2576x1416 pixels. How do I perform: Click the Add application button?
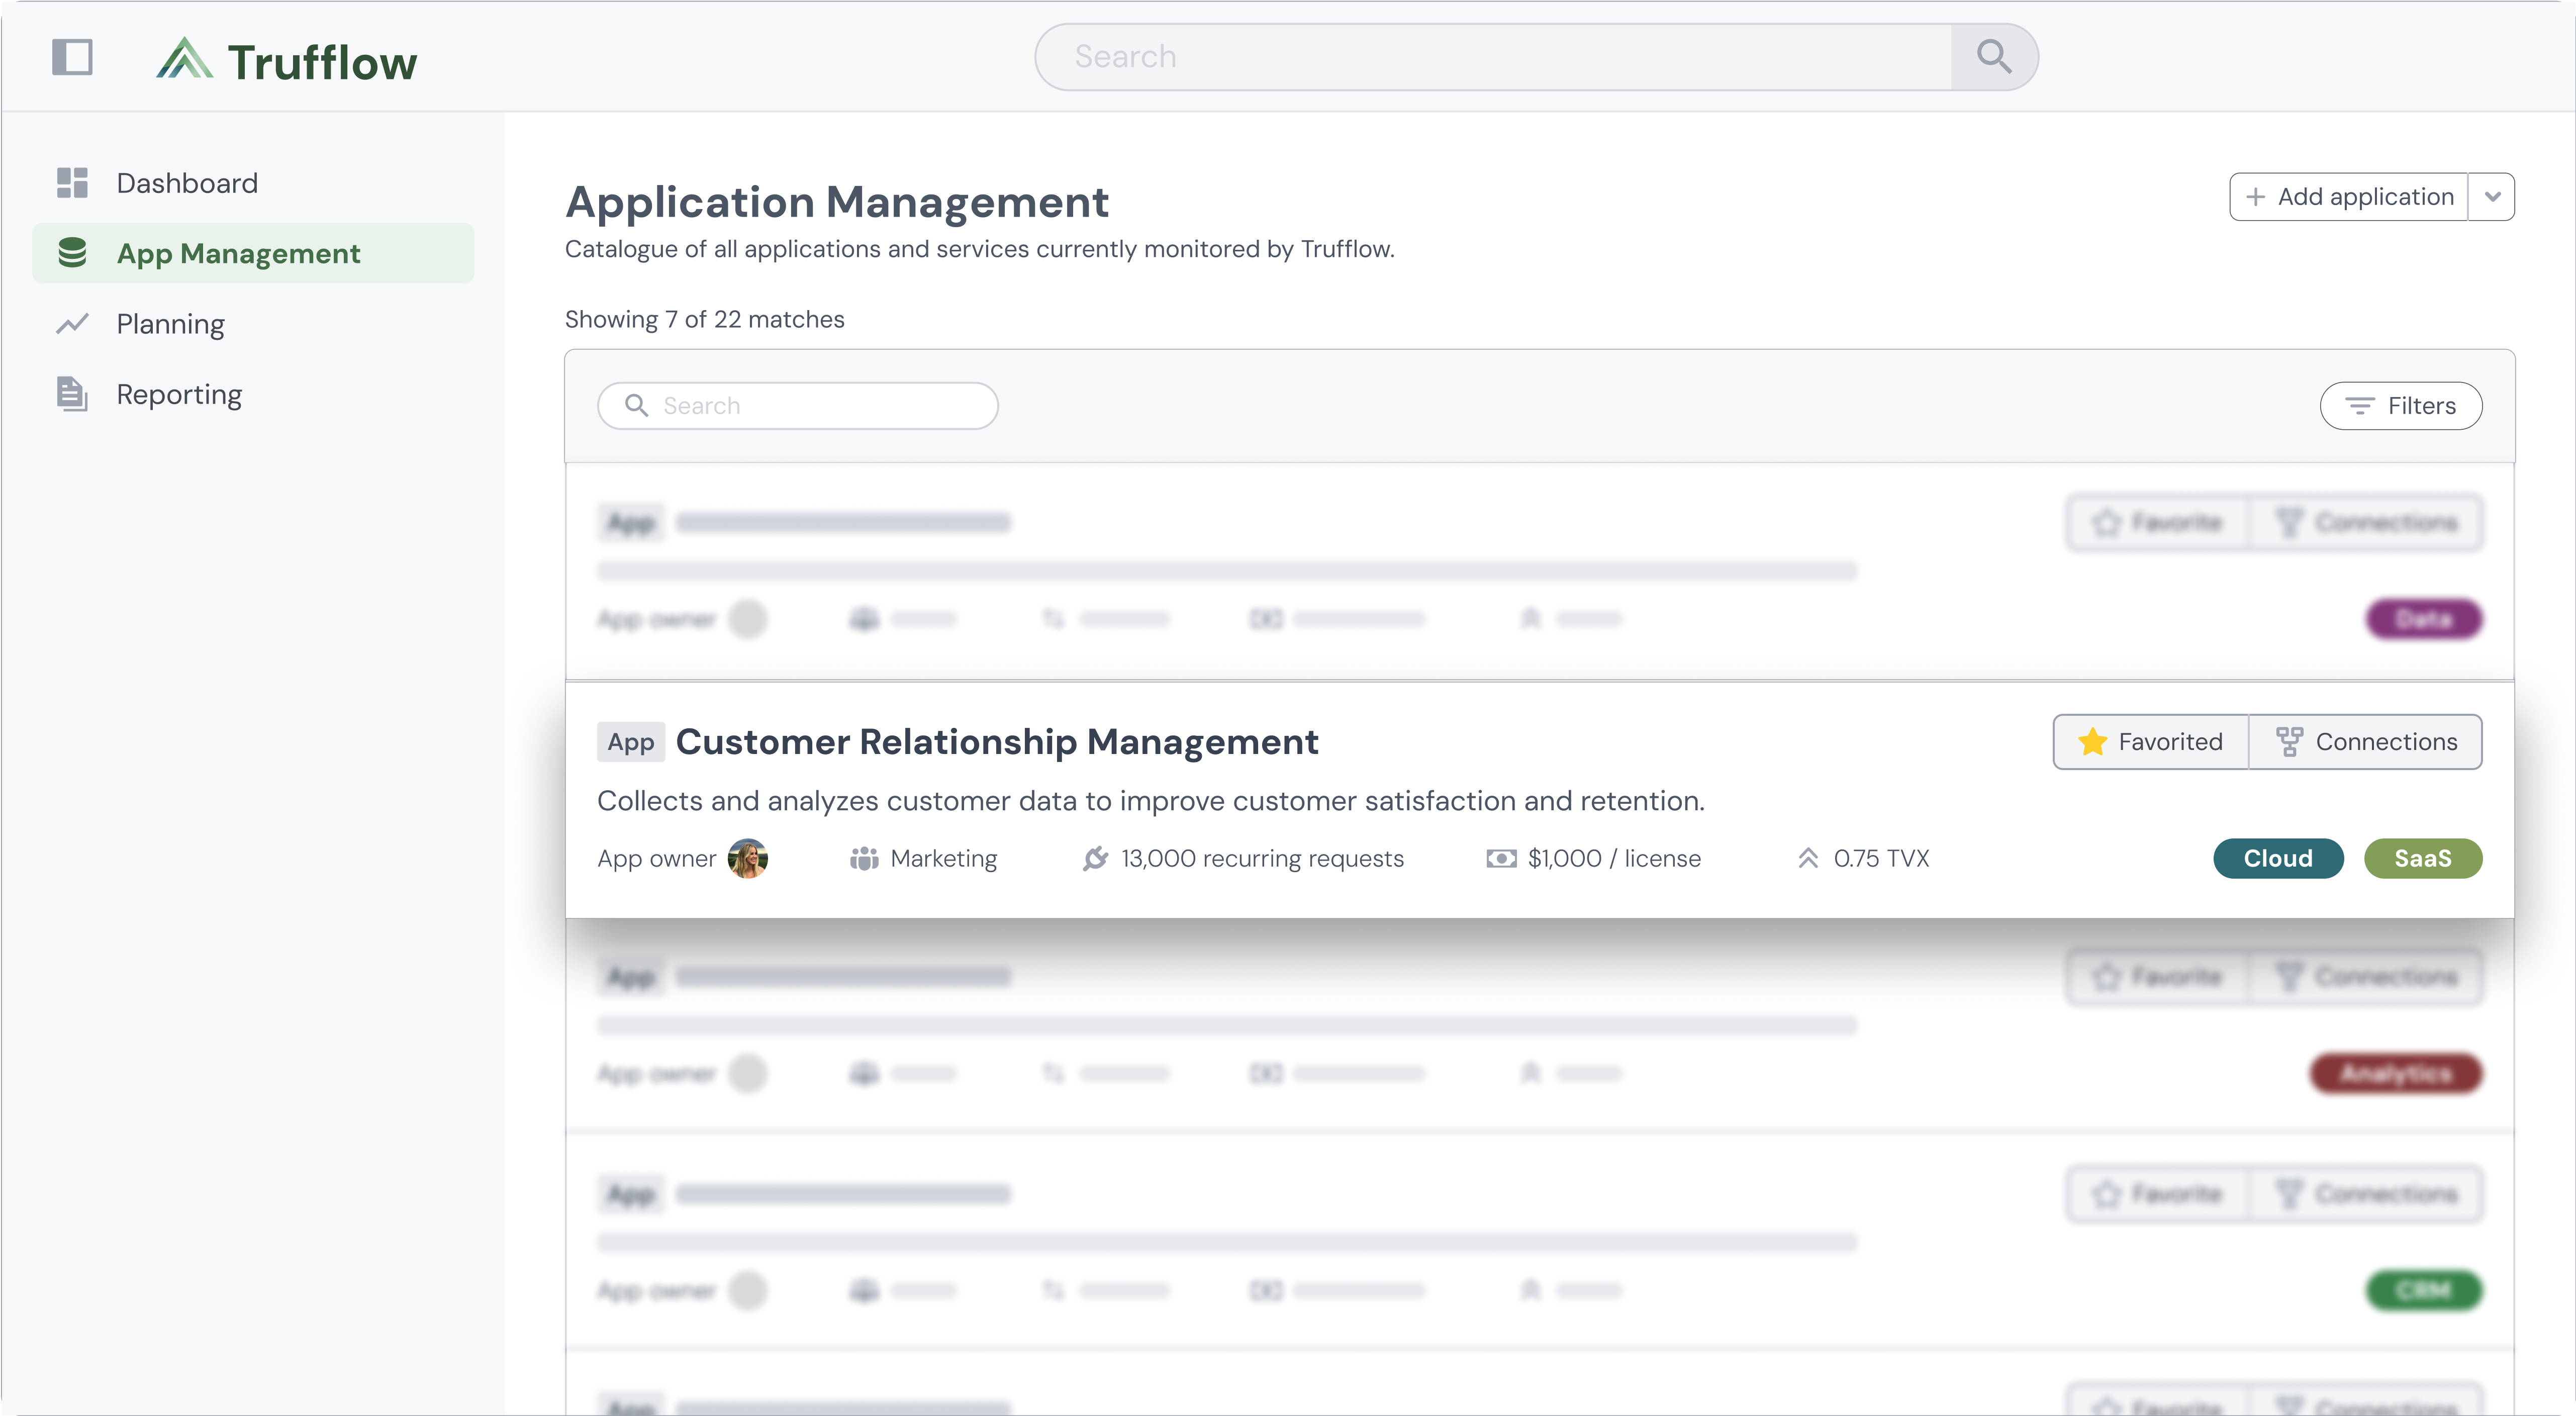[x=2349, y=197]
